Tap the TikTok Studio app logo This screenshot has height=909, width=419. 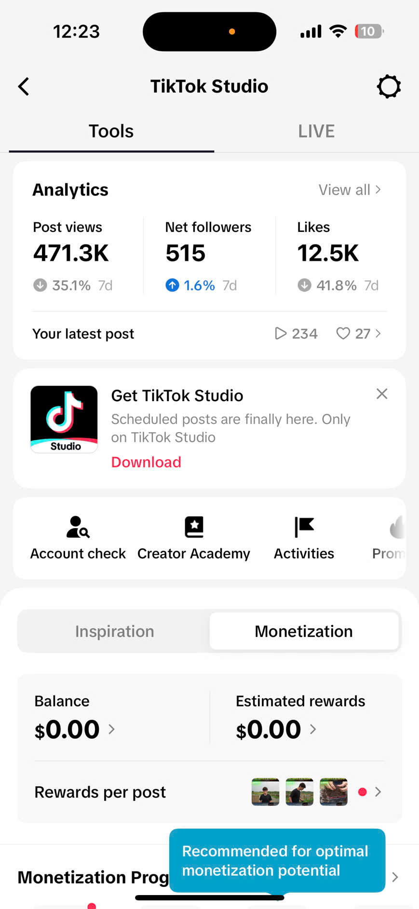(x=64, y=419)
